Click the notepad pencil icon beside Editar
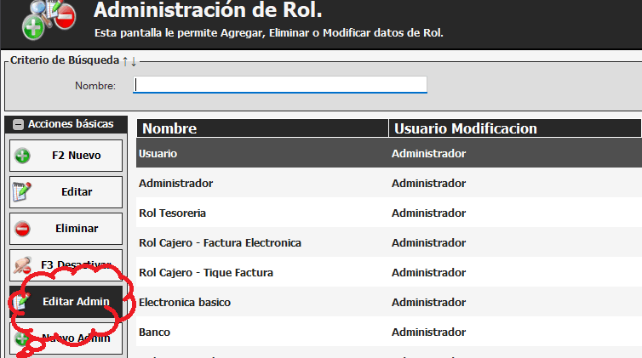Viewport: 642px width, 358px height. (23, 192)
